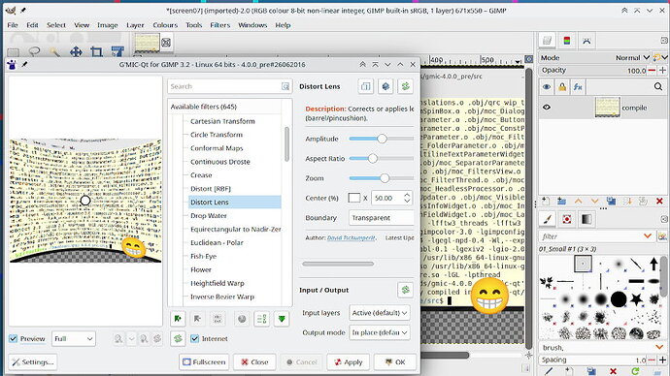670x376 pixels.
Task: Open the Patterns tab icon
Action: (567, 219)
